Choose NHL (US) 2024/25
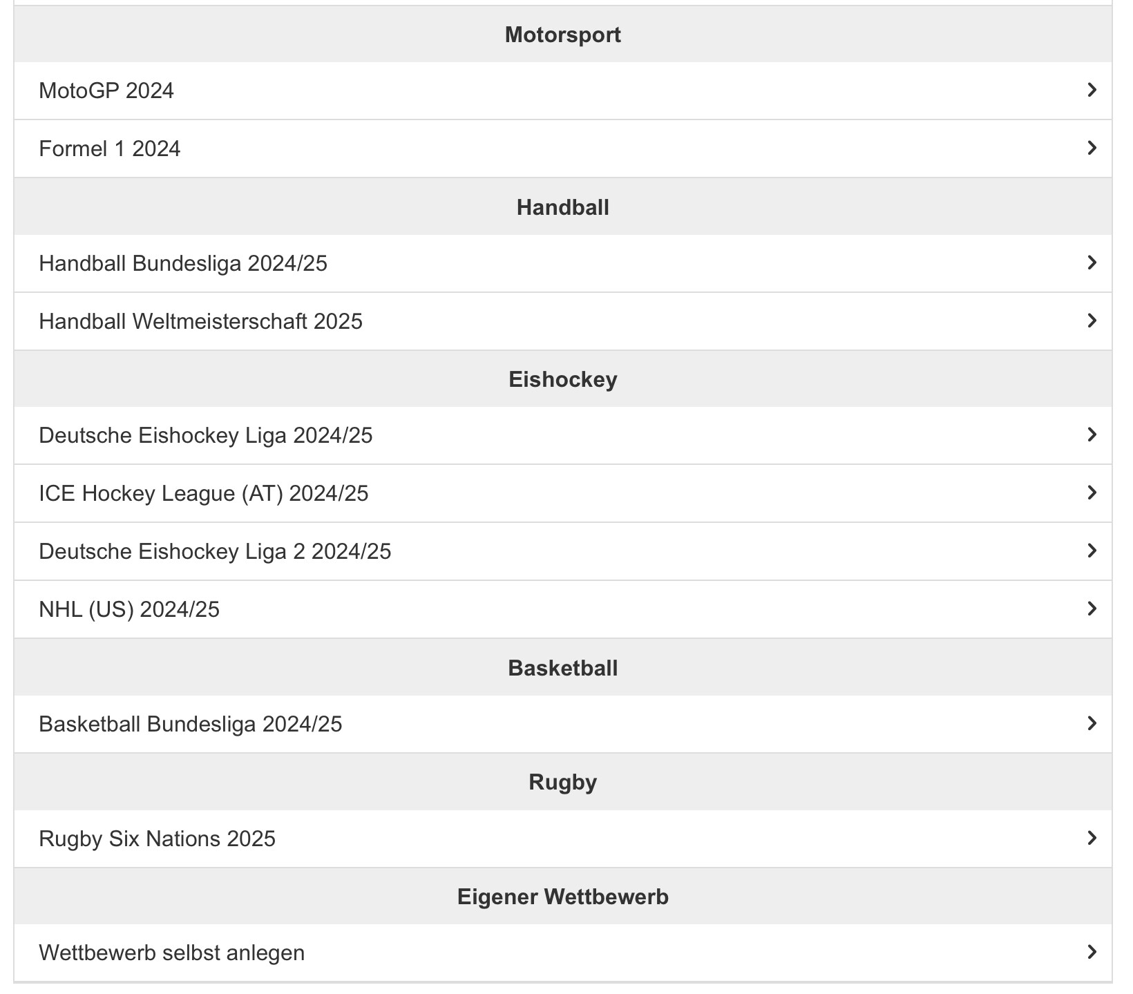 coord(129,609)
